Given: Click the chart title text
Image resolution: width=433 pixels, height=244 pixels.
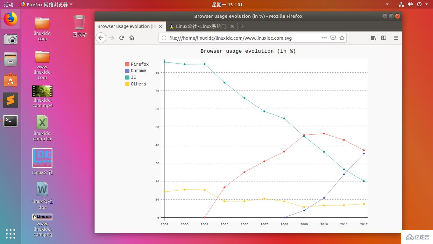Looking at the screenshot, I should tap(248, 51).
